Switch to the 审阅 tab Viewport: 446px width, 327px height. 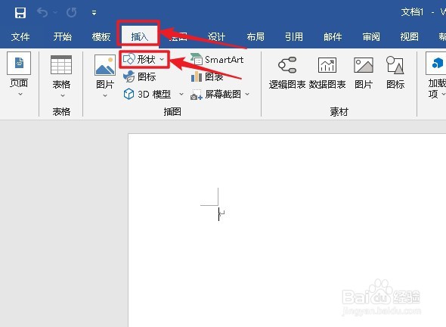[371, 37]
